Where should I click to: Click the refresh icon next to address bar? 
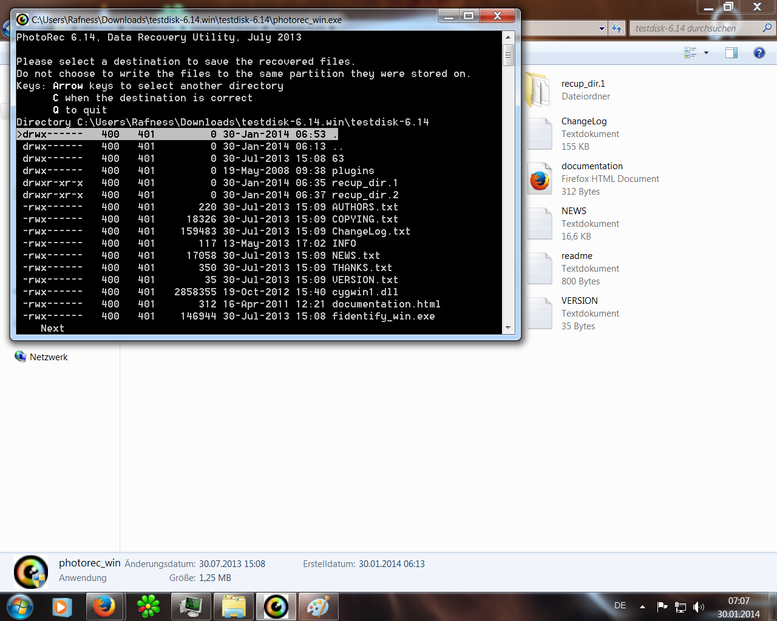(617, 28)
